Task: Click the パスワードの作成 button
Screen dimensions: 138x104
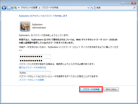Action: tap(91, 90)
